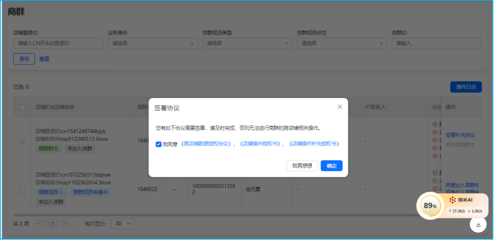Open the 《店铺操作补充授权书》 link
494x240 pixels.
click(x=314, y=144)
